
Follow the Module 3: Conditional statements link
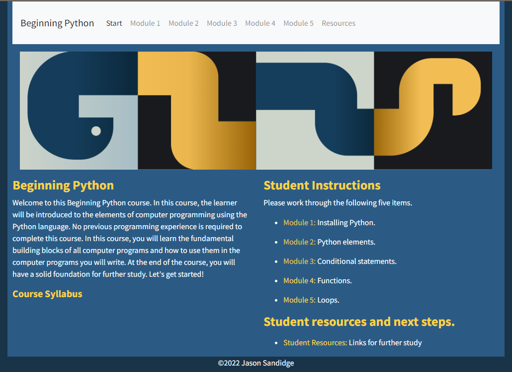click(x=299, y=261)
